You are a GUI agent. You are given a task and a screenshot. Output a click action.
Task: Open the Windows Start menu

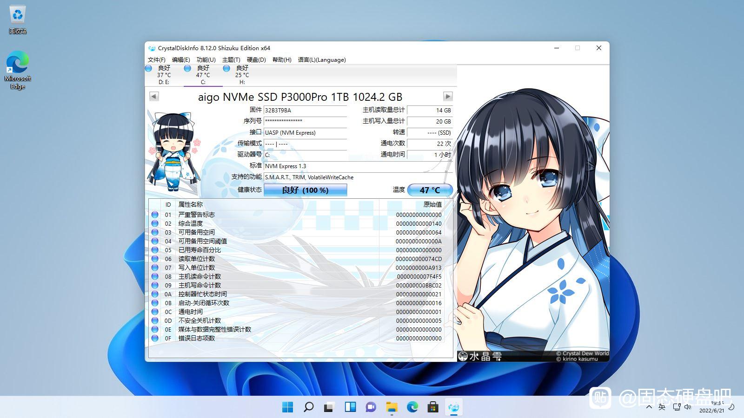coord(288,407)
